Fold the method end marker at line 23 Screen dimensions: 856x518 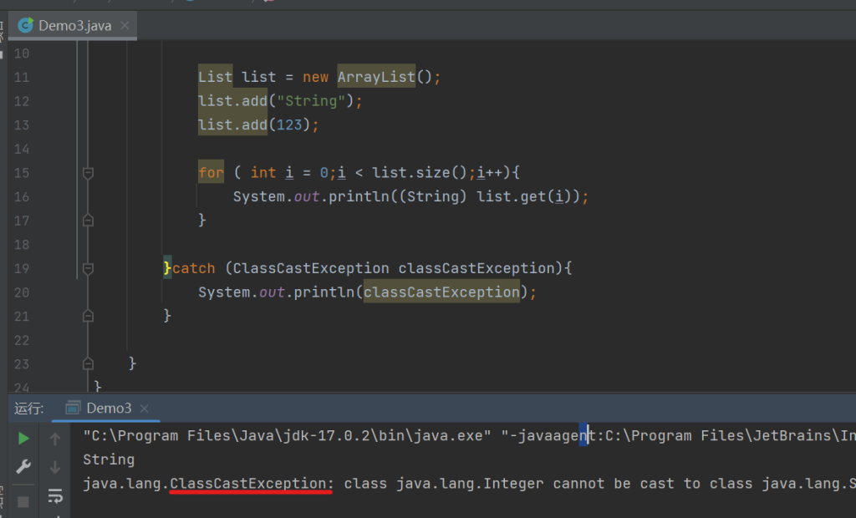(88, 363)
